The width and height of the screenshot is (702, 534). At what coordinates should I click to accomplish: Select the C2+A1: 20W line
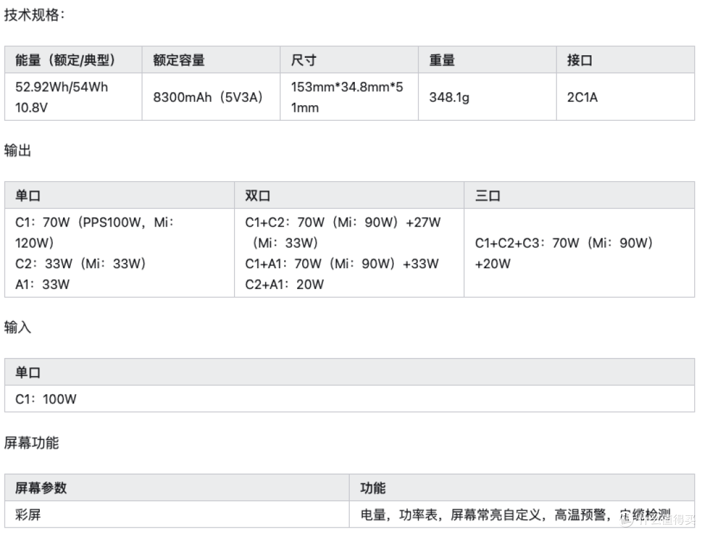(284, 285)
